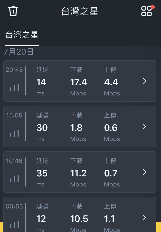Click signal bars icon in 00:55 entry
Image resolution: width=161 pixels, height=232 pixels.
[14, 224]
